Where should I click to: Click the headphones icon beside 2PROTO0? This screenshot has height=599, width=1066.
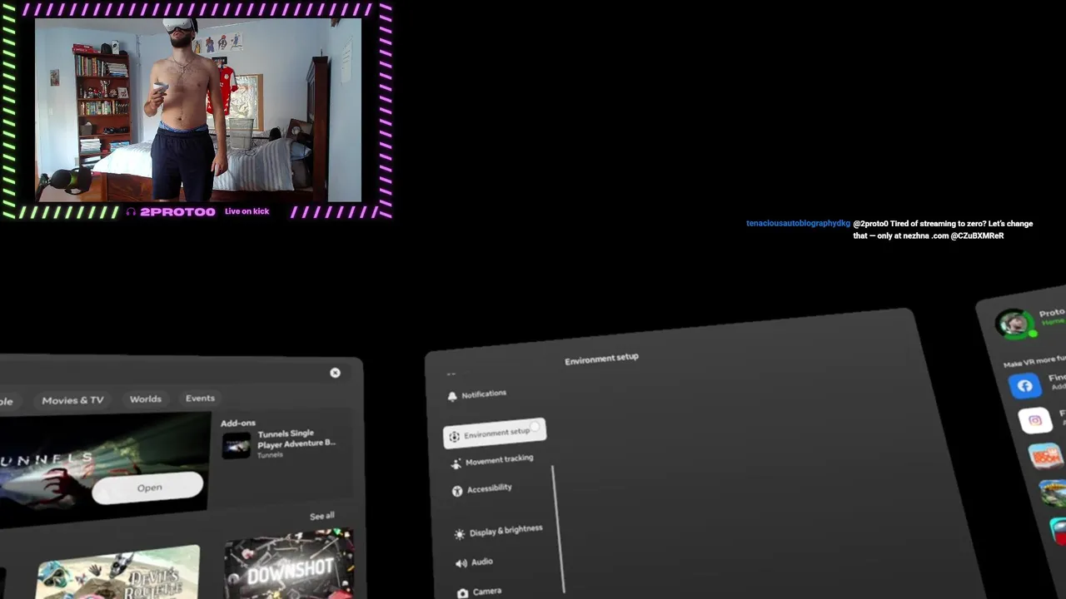(x=131, y=212)
